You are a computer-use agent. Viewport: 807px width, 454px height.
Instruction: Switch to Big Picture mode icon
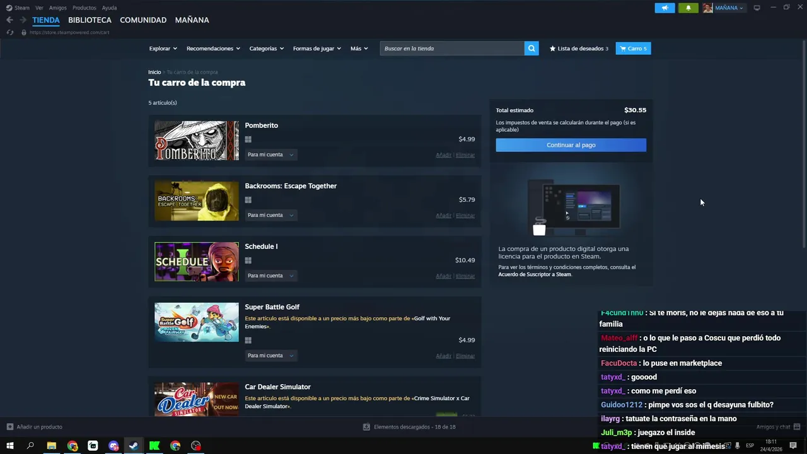[757, 8]
